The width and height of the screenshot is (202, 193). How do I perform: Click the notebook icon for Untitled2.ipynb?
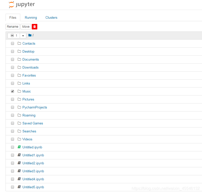(x=19, y=163)
